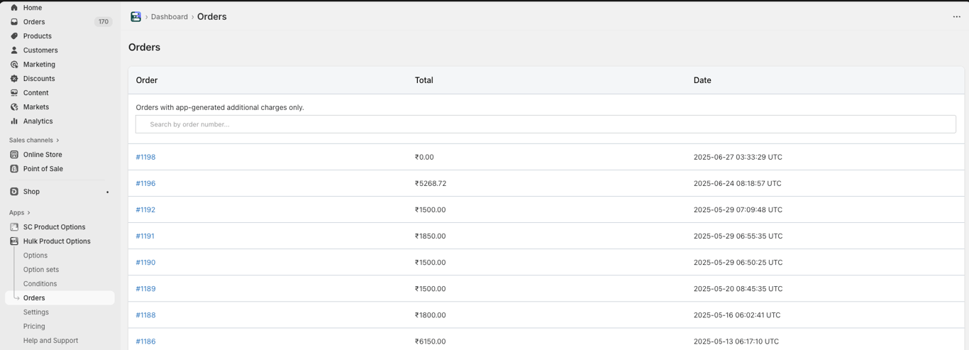The height and width of the screenshot is (350, 969).
Task: Click the Home icon in sidebar
Action: click(14, 8)
